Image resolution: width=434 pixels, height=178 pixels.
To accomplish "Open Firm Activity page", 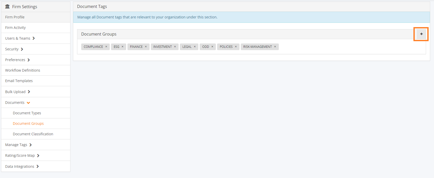I will pyautogui.click(x=36, y=28).
